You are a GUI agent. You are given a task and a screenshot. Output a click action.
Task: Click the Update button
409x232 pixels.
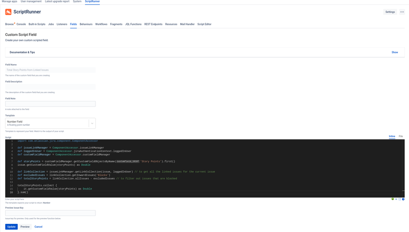(x=11, y=227)
